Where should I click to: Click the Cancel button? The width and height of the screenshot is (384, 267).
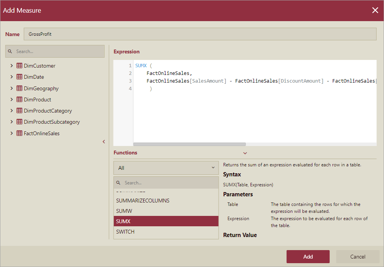pos(357,257)
